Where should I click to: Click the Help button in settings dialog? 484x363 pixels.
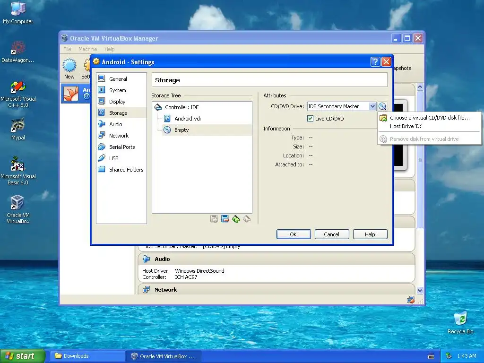point(370,234)
